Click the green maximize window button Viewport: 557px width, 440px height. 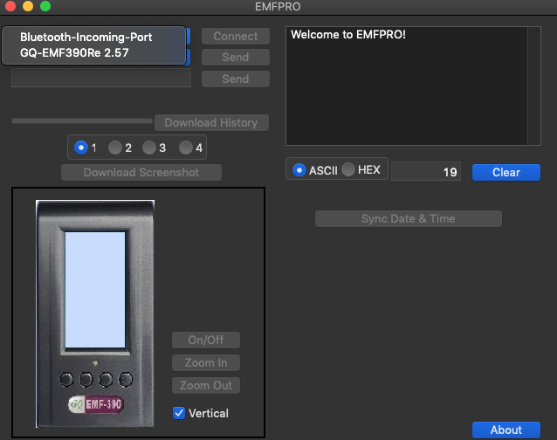coord(45,6)
